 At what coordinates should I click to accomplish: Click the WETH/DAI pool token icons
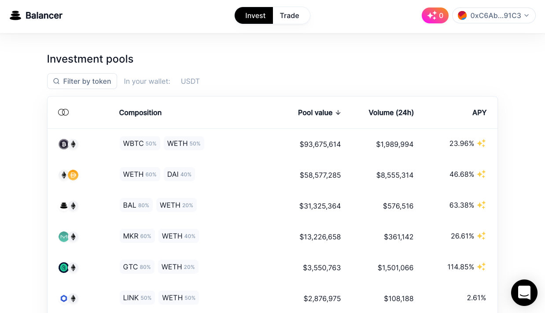68,175
